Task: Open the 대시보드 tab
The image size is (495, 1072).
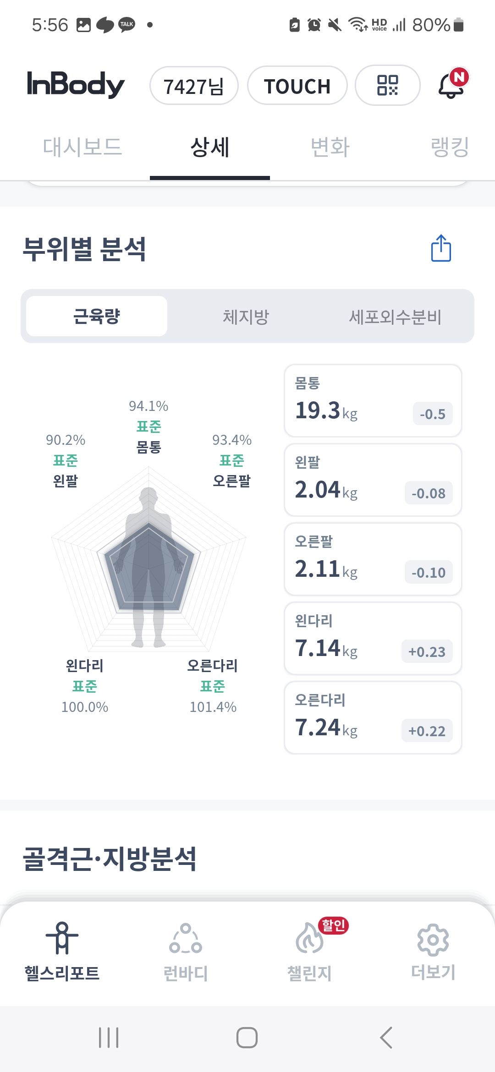Action: coord(82,148)
